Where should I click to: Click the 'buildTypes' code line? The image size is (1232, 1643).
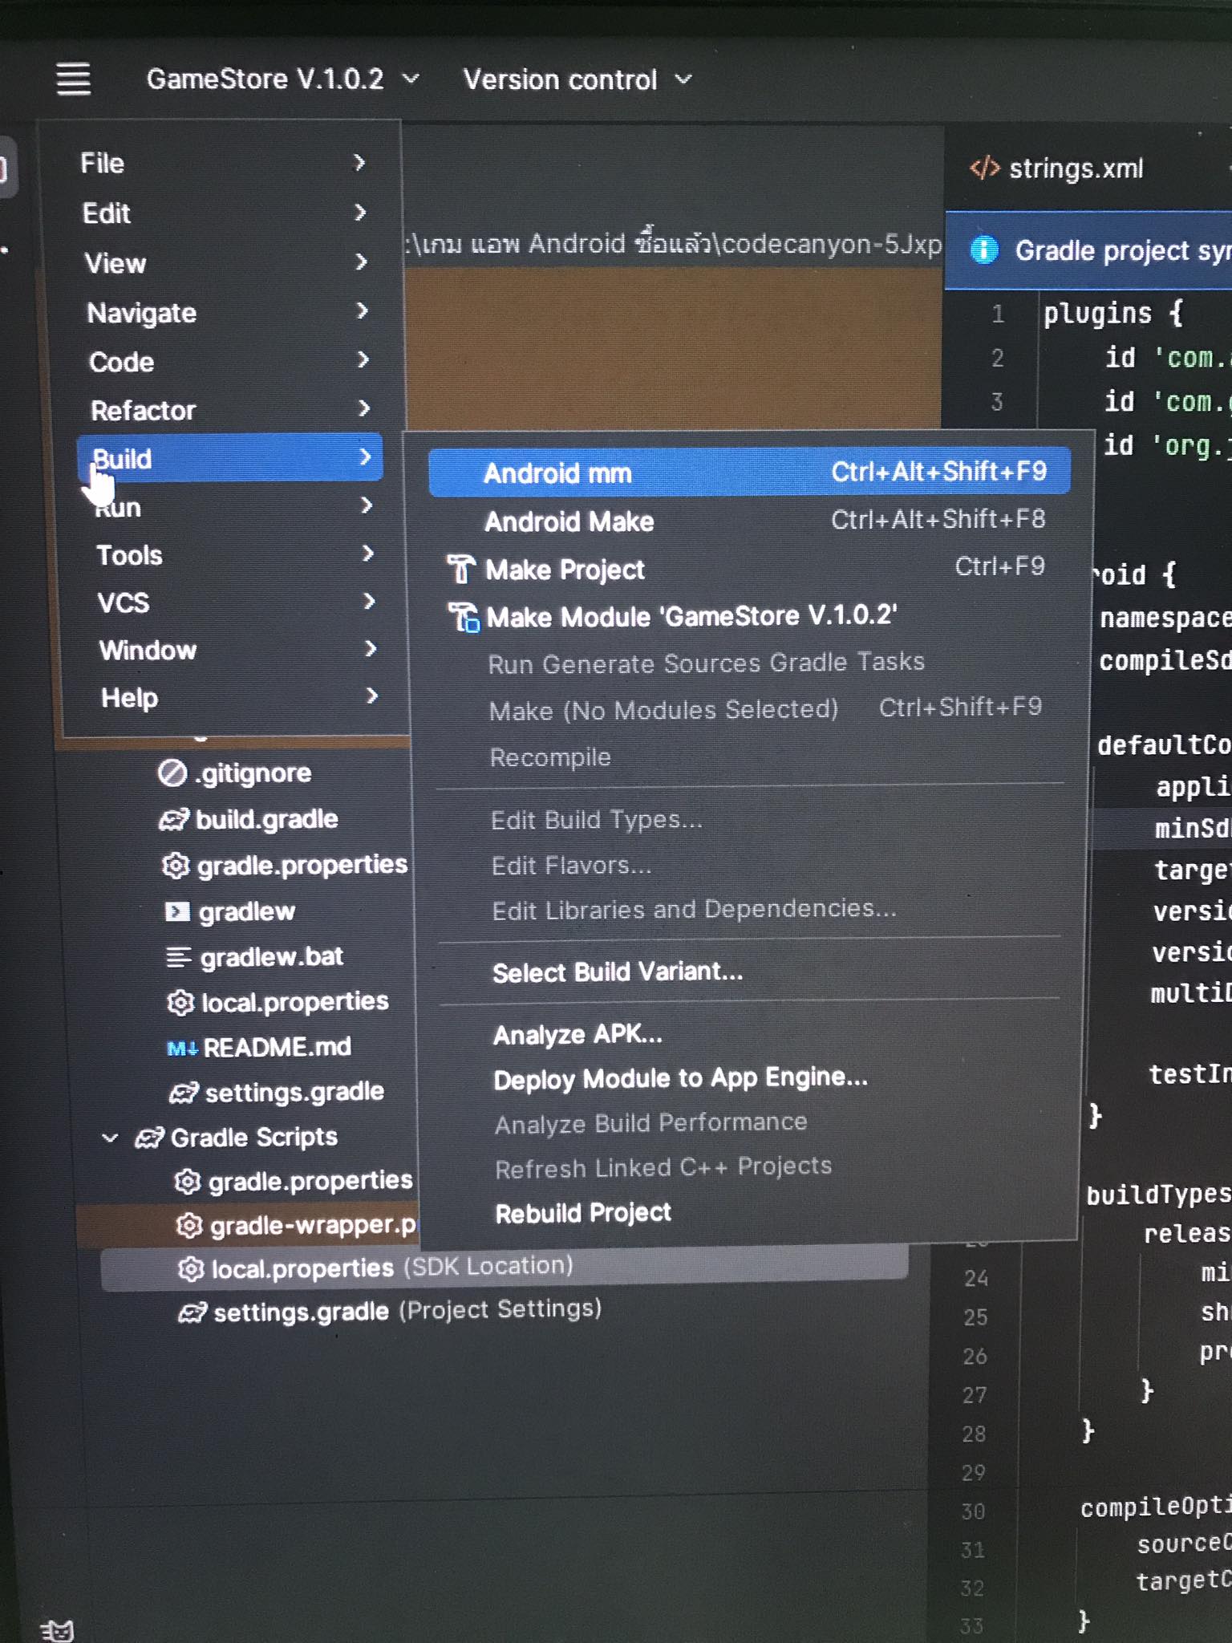1158,1195
